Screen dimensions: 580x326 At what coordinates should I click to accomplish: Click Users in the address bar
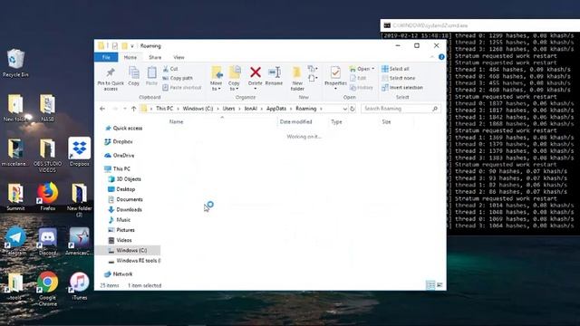[228, 109]
